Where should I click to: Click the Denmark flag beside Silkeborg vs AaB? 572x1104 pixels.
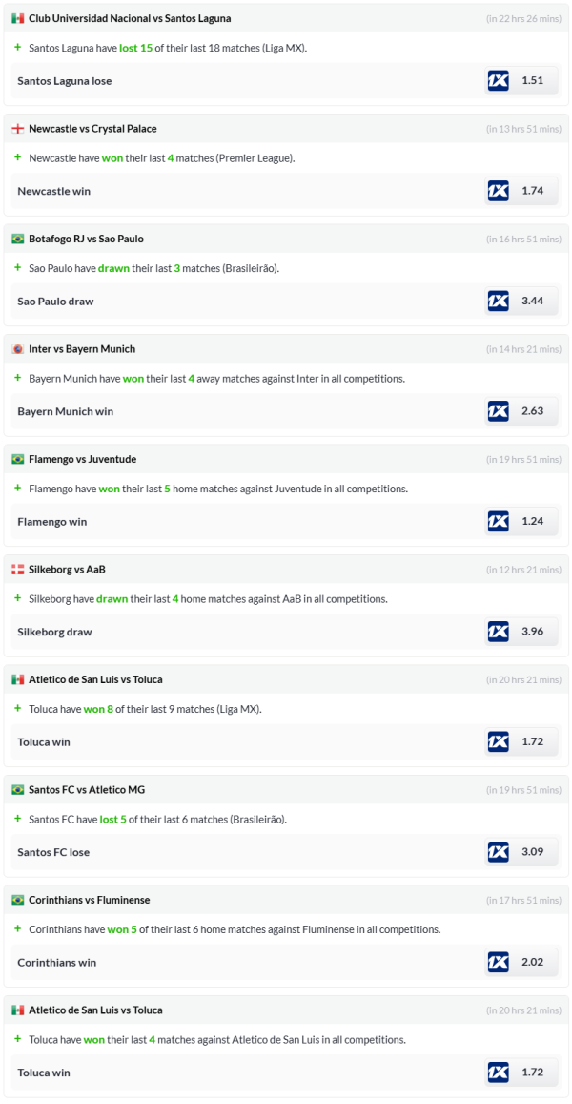(x=17, y=570)
